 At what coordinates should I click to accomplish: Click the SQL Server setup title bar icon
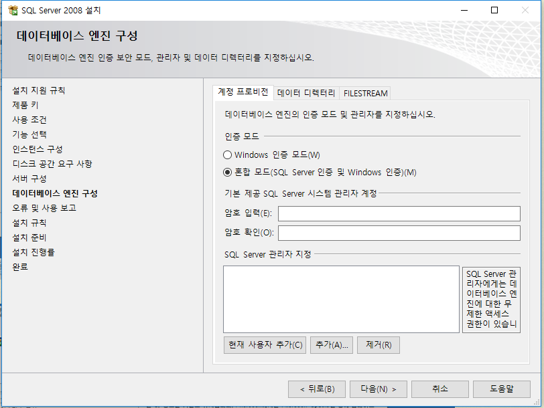point(13,11)
